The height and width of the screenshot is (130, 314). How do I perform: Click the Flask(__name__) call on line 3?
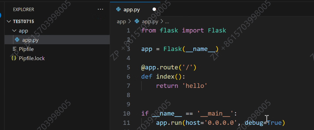click(191, 49)
